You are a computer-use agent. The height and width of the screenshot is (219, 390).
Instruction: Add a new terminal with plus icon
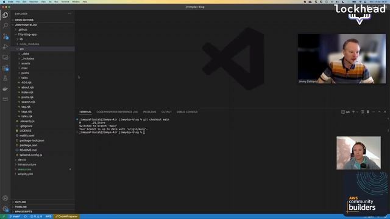(353, 112)
